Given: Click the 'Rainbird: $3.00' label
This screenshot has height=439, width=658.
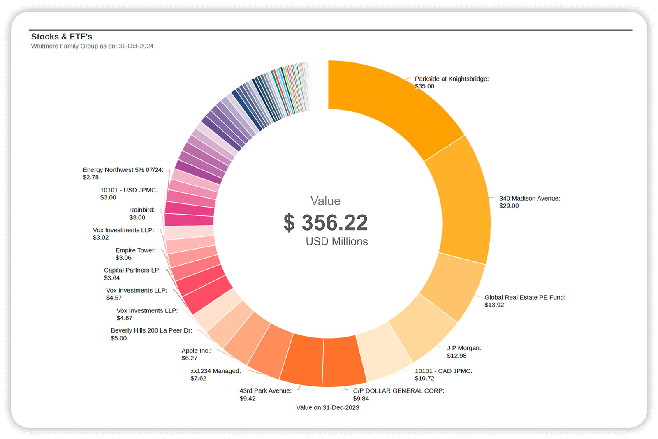Looking at the screenshot, I should point(142,214).
